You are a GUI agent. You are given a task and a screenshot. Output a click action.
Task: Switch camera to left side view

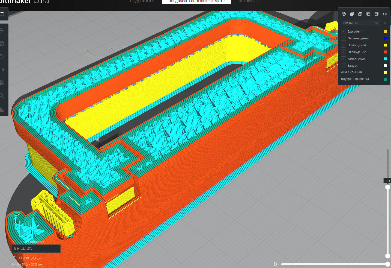tap(368, 14)
